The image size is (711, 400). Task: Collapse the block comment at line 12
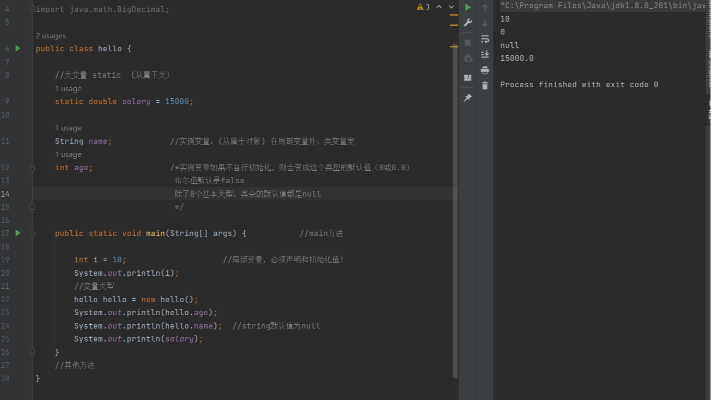[x=32, y=168]
